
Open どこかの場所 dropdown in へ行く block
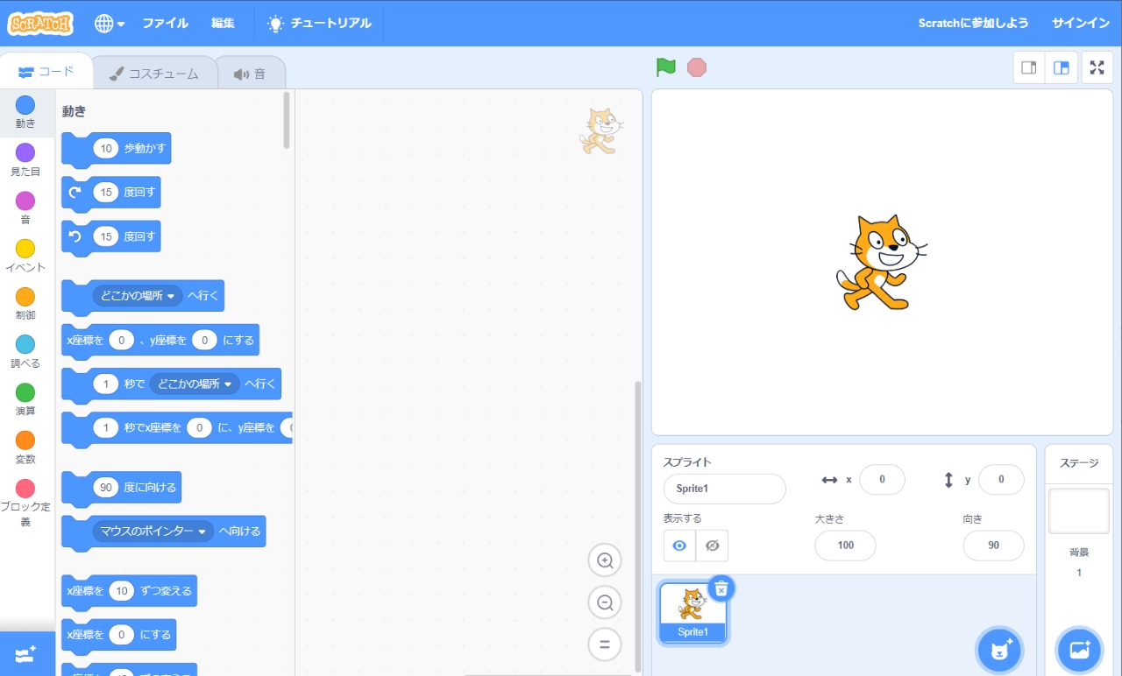(138, 296)
